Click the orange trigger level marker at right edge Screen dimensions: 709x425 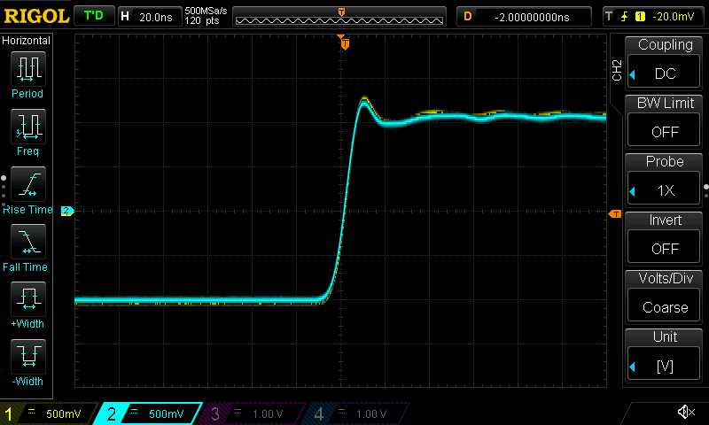pyautogui.click(x=615, y=213)
